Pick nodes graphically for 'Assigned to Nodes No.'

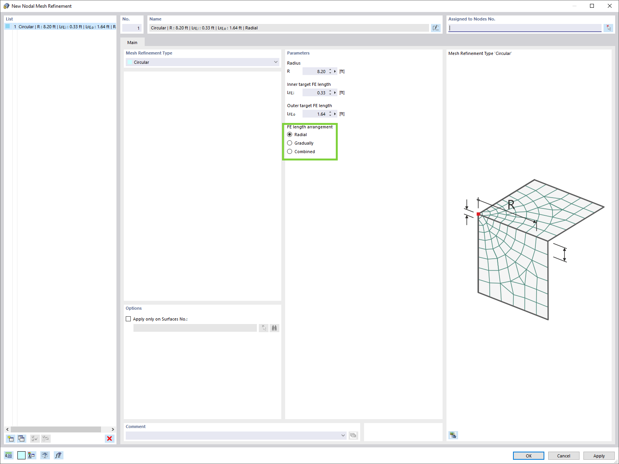coord(608,27)
